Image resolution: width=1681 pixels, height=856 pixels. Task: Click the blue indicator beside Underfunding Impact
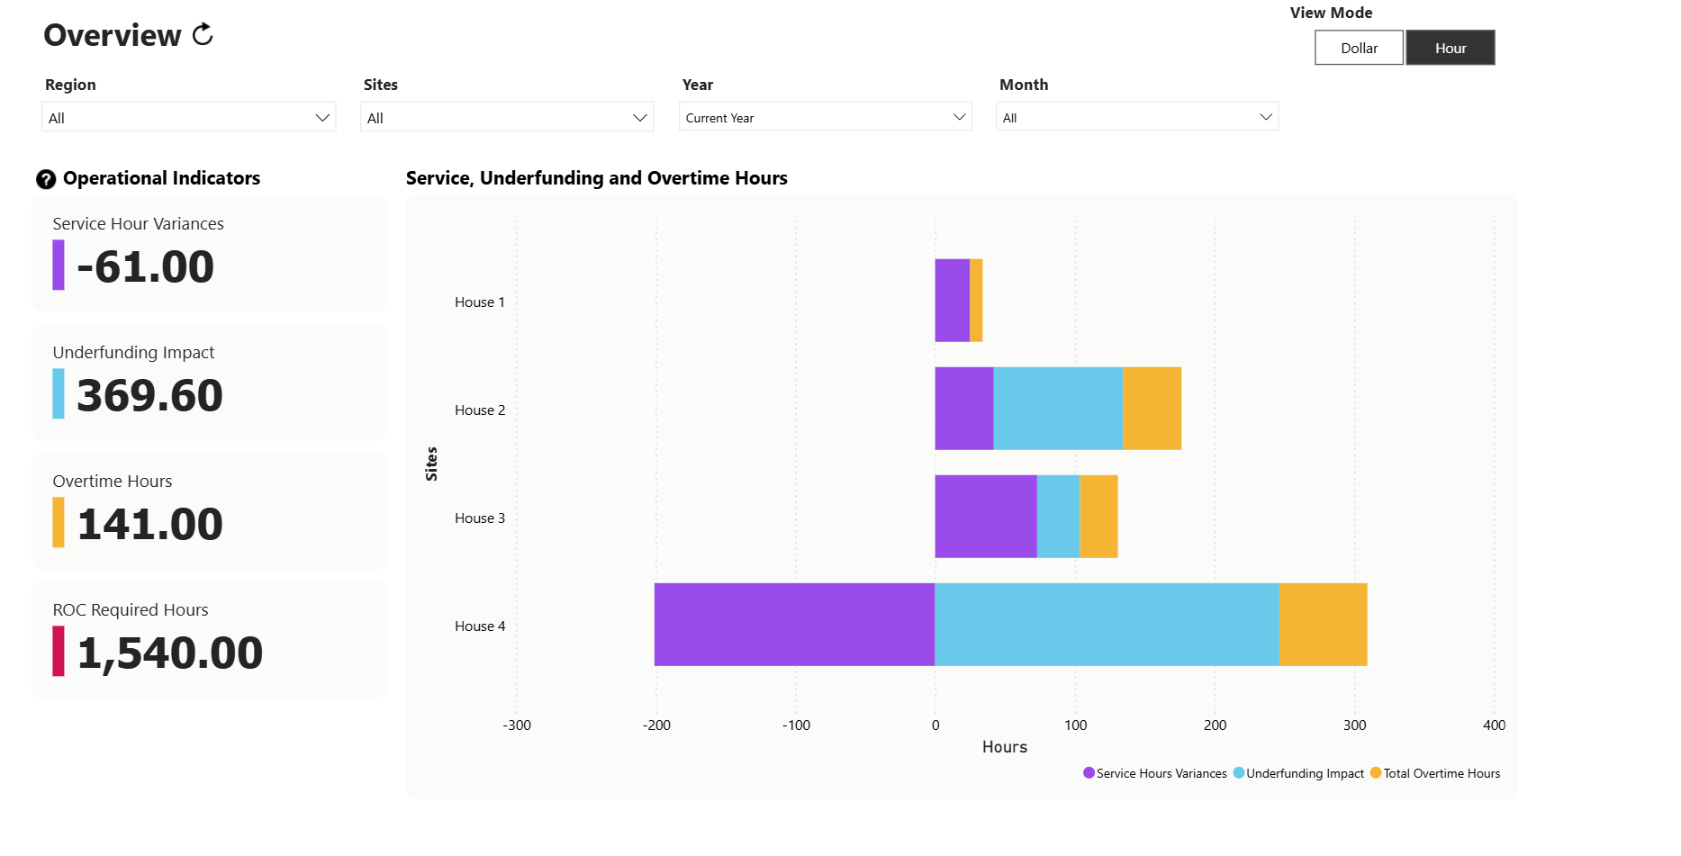point(58,394)
